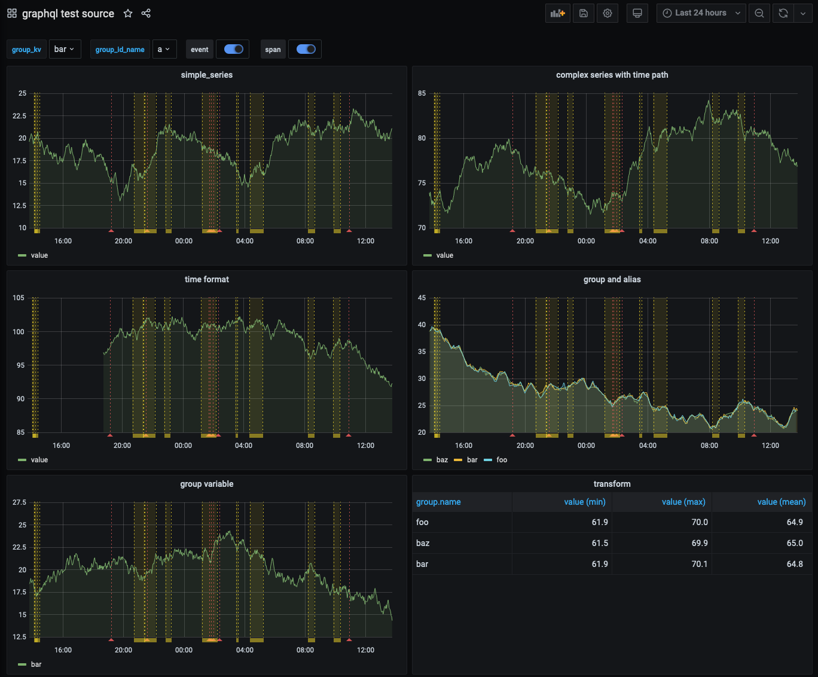Click the dashboards grid icon
Screen dimensions: 818x677
coord(12,13)
